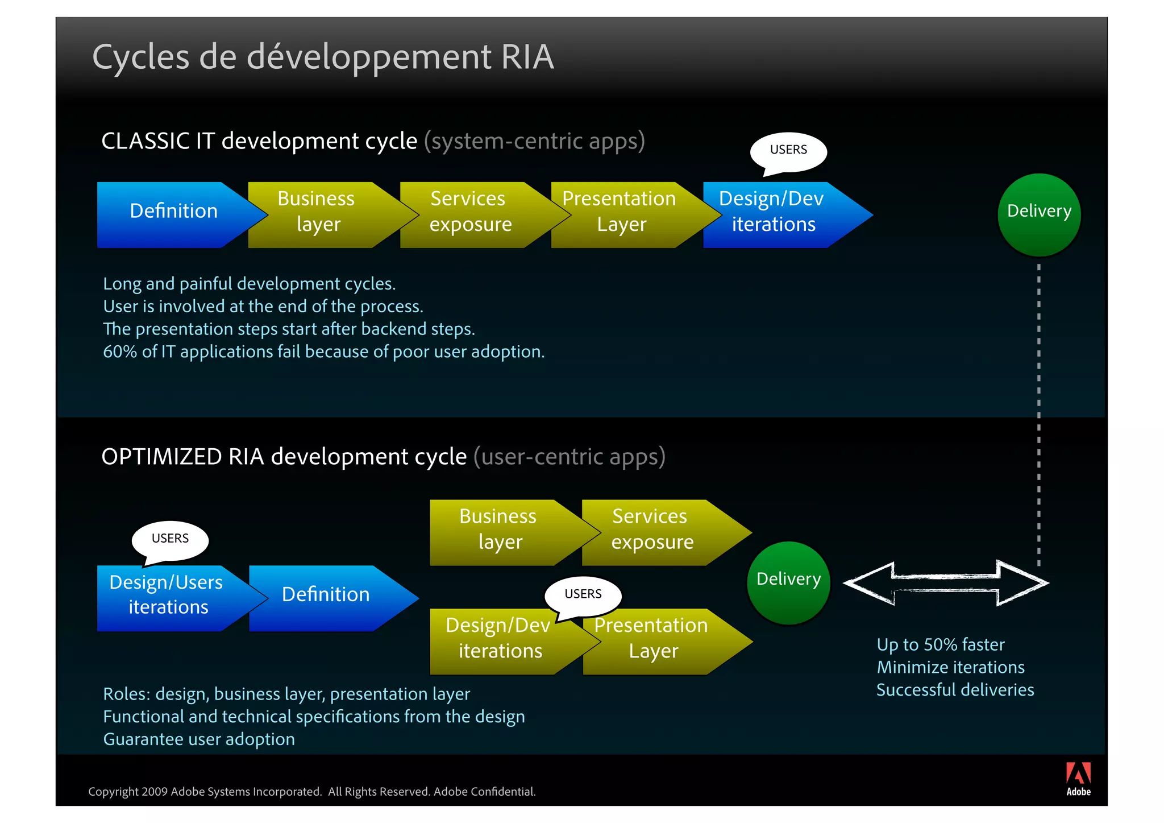This screenshot has height=823, width=1164.
Task: Click the slide title Cycles de développement RIA
Action: click(323, 57)
